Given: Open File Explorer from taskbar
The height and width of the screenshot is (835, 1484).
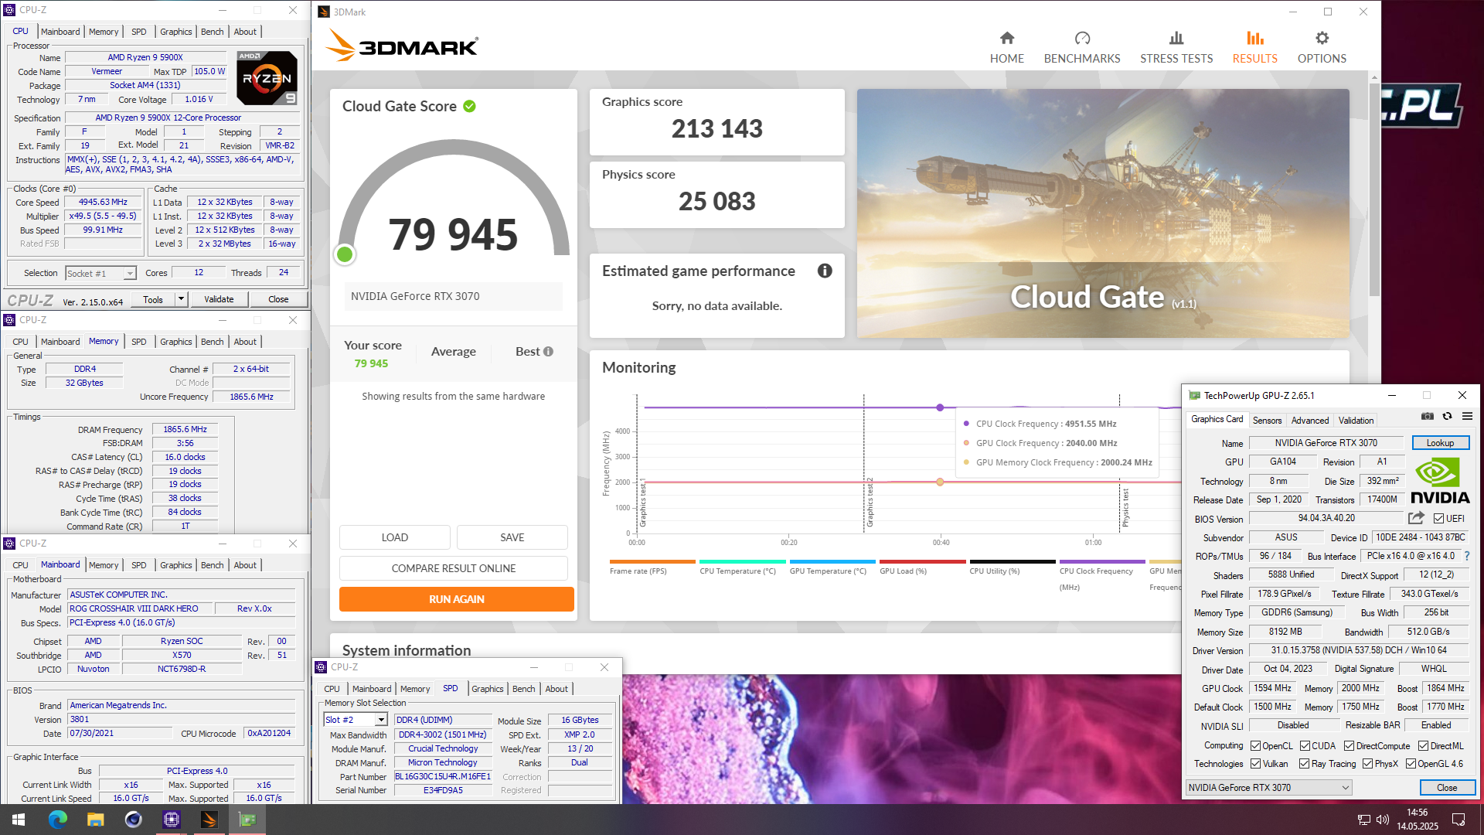Looking at the screenshot, I should (95, 820).
